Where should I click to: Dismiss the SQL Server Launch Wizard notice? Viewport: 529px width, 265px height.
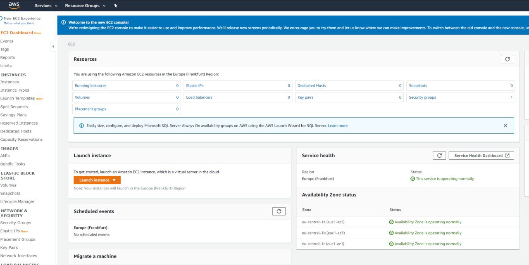(x=505, y=125)
